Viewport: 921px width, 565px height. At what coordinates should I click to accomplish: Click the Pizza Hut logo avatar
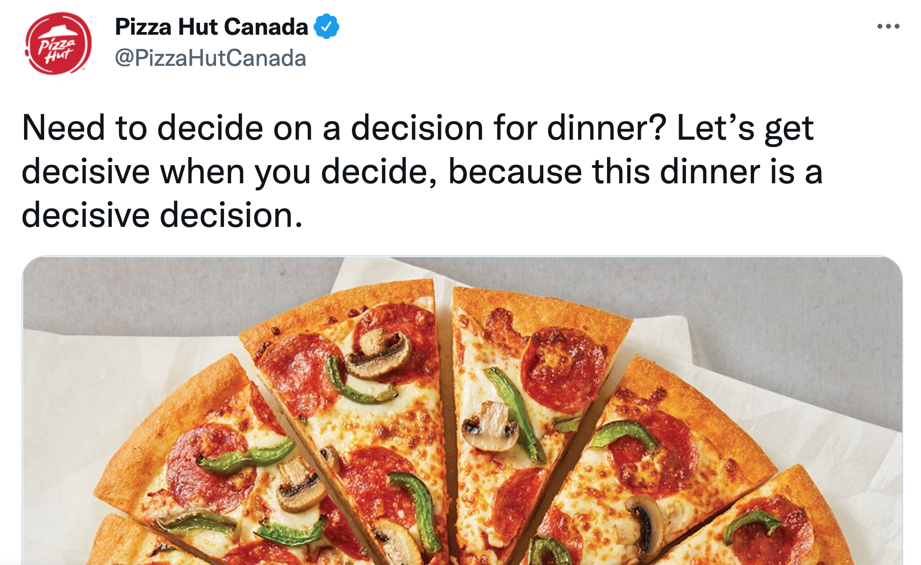click(x=58, y=44)
